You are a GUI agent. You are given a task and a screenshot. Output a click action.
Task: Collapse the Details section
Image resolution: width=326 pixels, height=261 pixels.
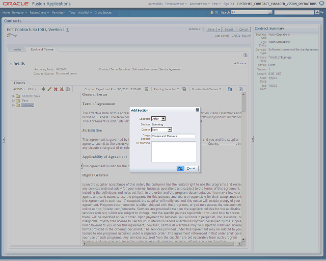click(11, 64)
